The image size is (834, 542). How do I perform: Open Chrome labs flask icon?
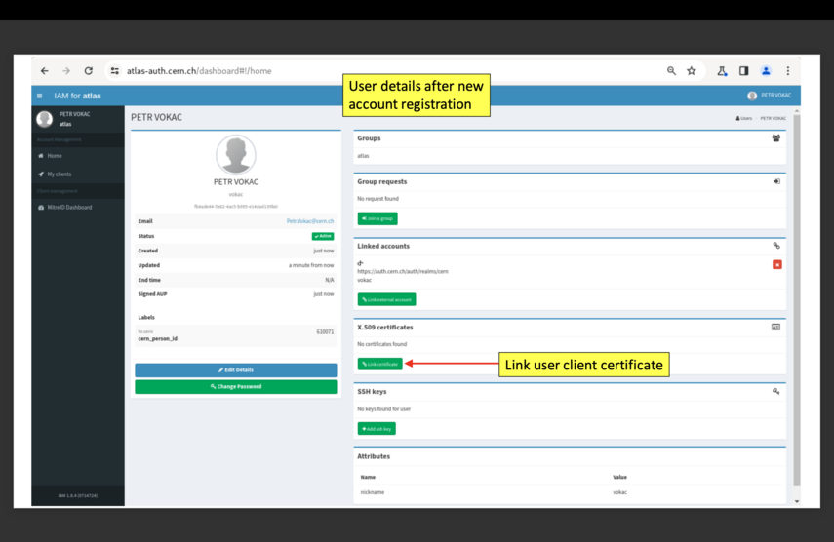[x=722, y=71]
